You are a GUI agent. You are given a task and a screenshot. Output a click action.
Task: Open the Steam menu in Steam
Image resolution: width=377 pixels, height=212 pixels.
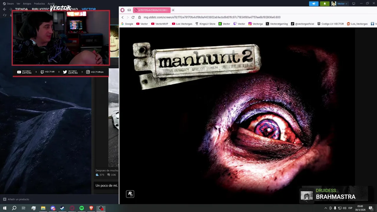coord(8,4)
